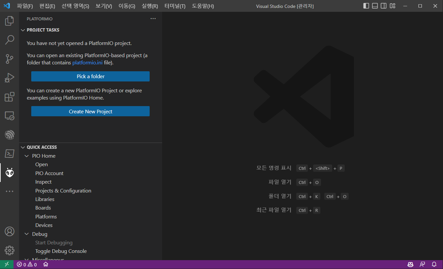Open the Source Control view
The width and height of the screenshot is (443, 269).
pyautogui.click(x=10, y=59)
